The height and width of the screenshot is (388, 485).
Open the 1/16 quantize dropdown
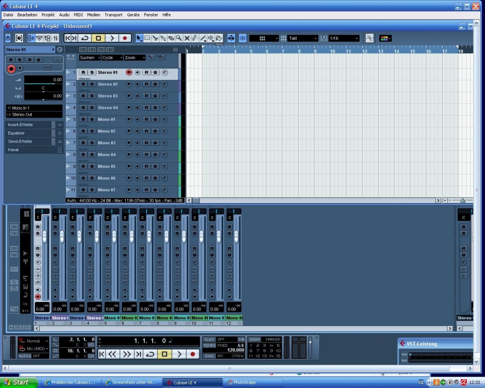[x=344, y=38]
